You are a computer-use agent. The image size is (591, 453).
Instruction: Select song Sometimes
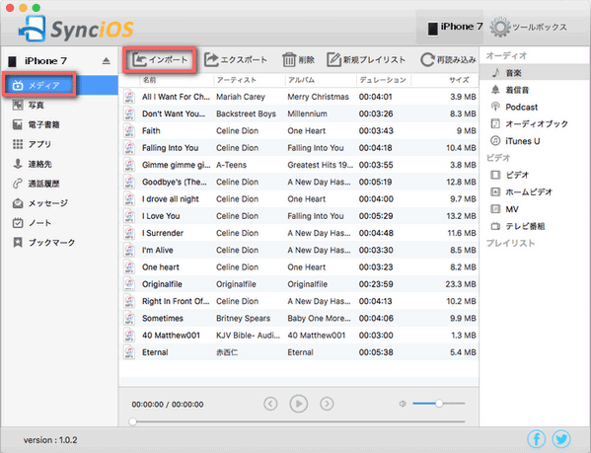[x=163, y=318]
